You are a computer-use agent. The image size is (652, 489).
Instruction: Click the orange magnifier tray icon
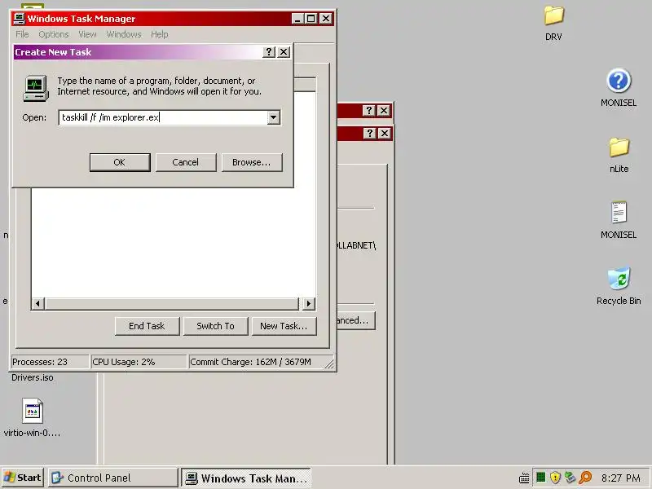(585, 478)
